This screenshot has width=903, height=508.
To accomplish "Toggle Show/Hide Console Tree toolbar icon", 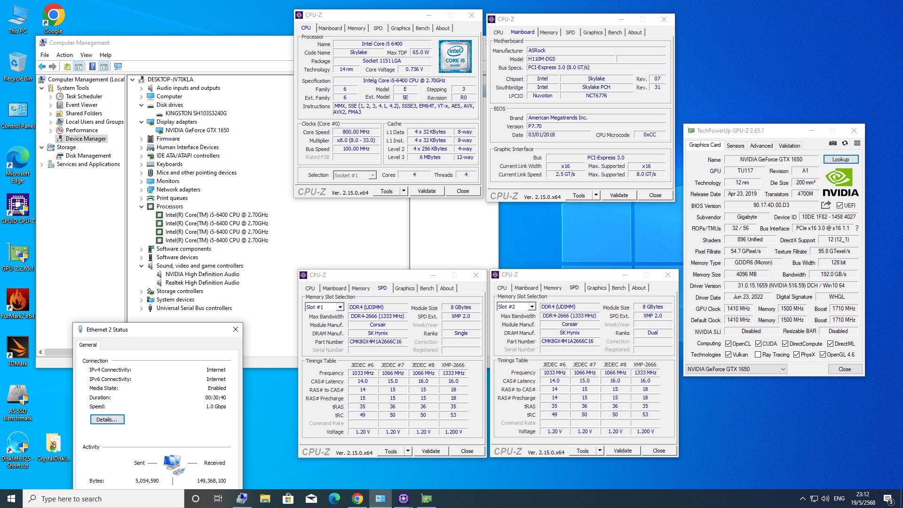I will [79, 66].
